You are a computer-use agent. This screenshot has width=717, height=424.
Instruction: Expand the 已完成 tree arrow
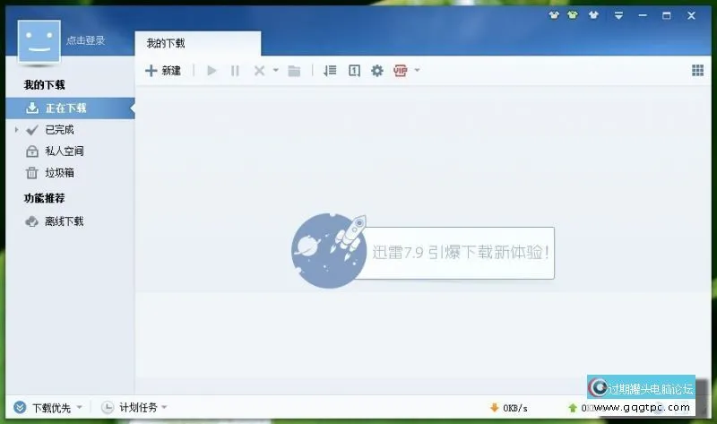coord(16,130)
